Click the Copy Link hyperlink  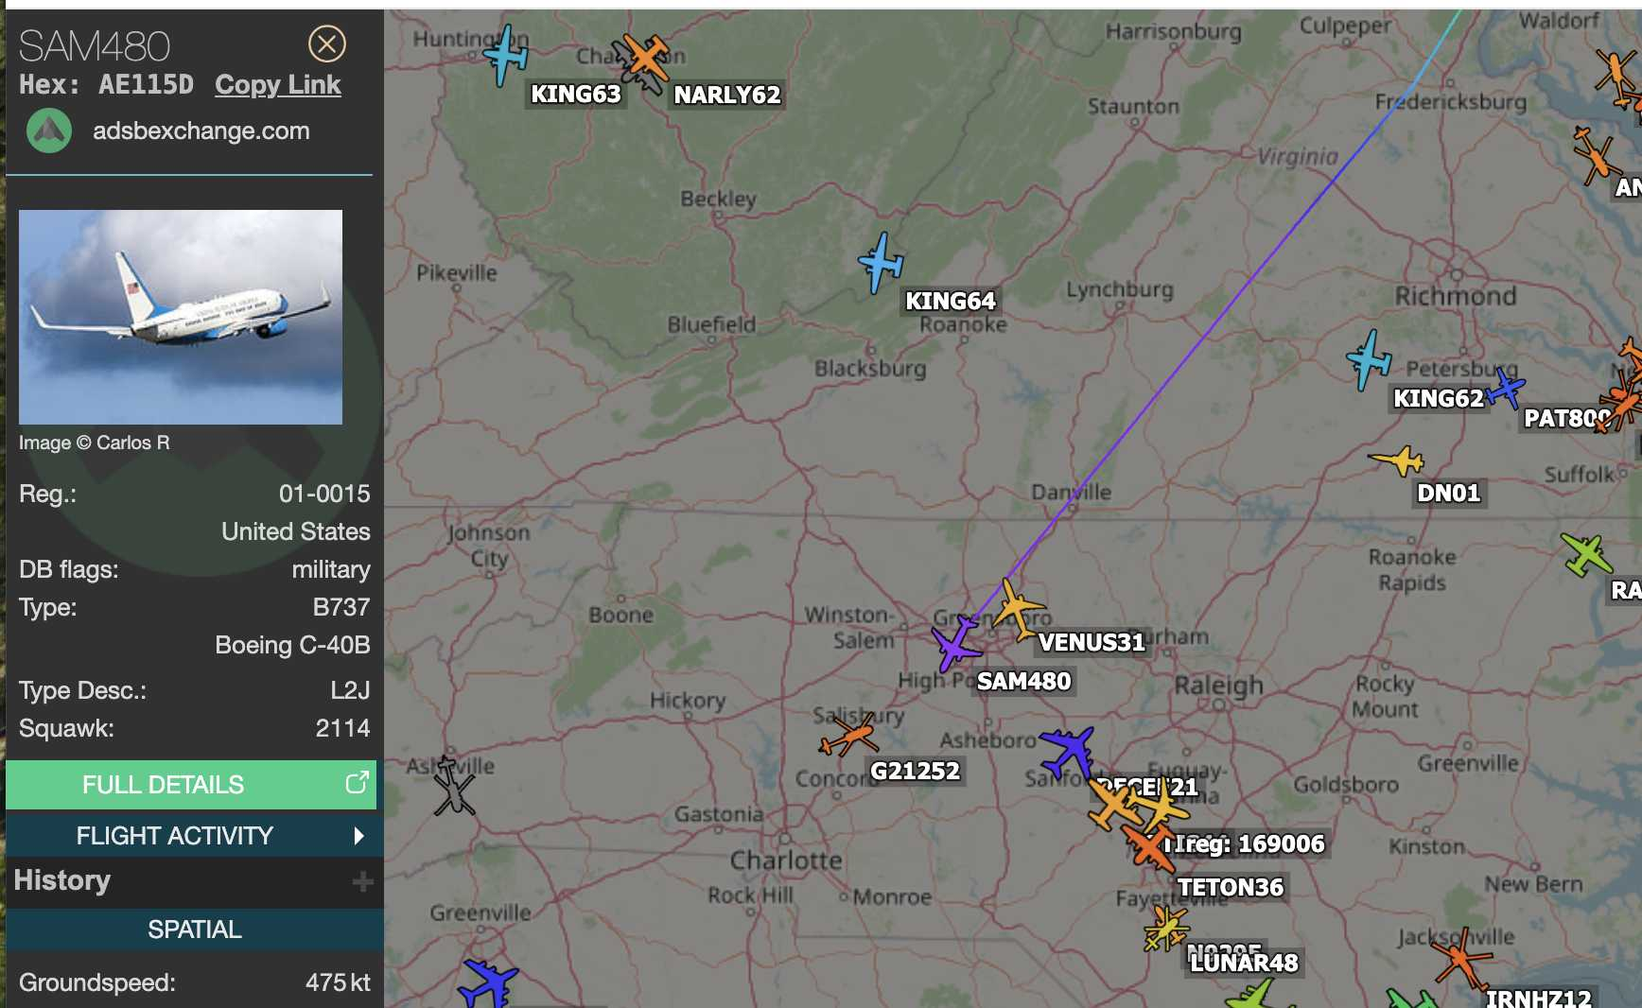277,84
